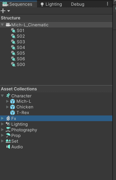Select the S00 sequence
The image size is (116, 180).
[21, 65]
